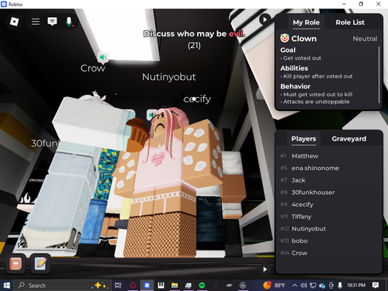Click the Clown face icon
Screen dimensions: 388x291
(x=285, y=38)
